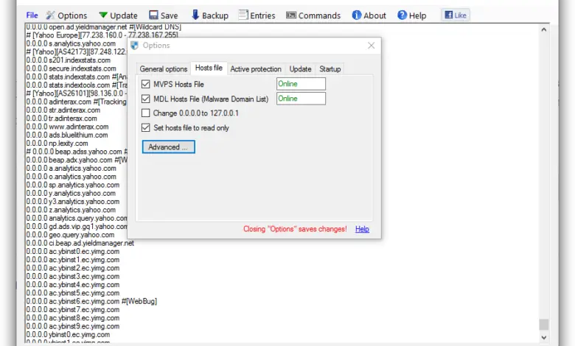Screen dimensions: 575x346
Task: Open the Help link in Options dialog
Action: click(x=362, y=229)
